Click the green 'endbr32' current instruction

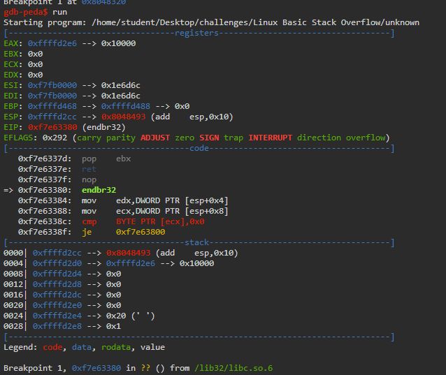click(x=99, y=190)
